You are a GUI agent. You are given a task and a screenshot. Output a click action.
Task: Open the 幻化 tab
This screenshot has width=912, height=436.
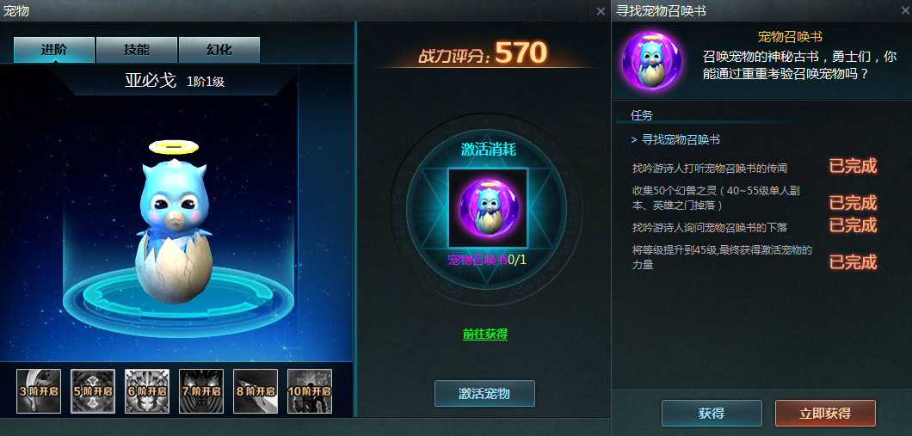click(x=219, y=50)
